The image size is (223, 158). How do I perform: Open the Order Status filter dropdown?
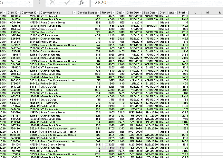pos(176,13)
